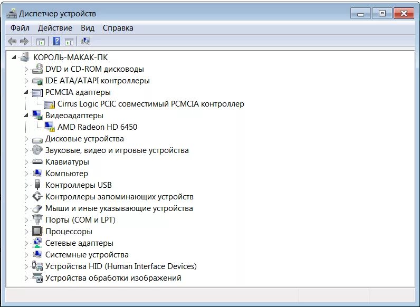Collapse Видеоадаптеры branch
The width and height of the screenshot is (420, 307).
(x=26, y=116)
